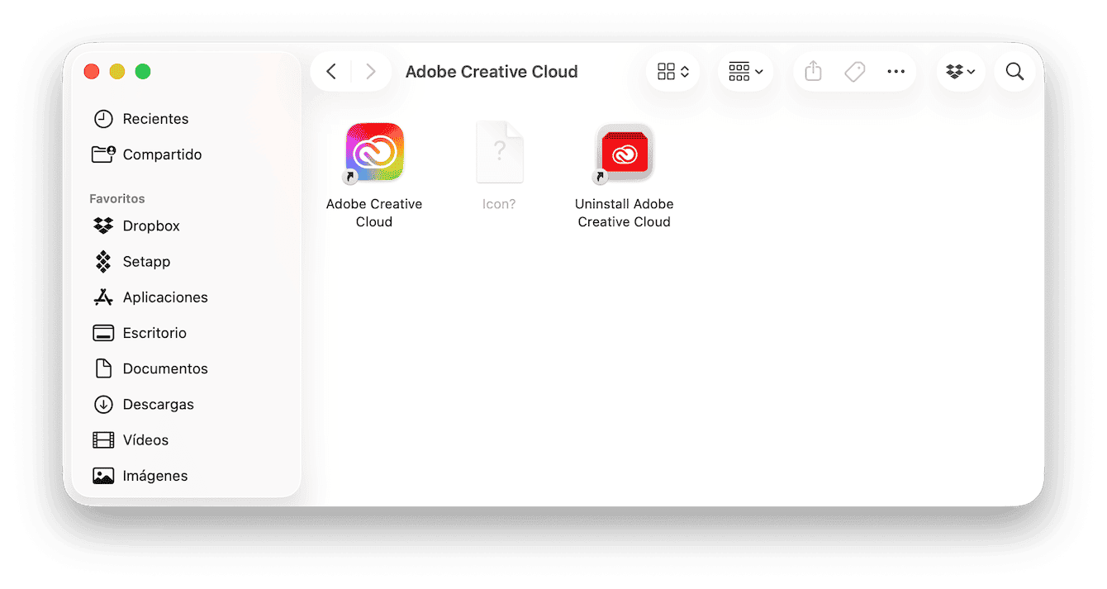The width and height of the screenshot is (1107, 589).
Task: Open Descargas in the sidebar
Action: coord(188,404)
